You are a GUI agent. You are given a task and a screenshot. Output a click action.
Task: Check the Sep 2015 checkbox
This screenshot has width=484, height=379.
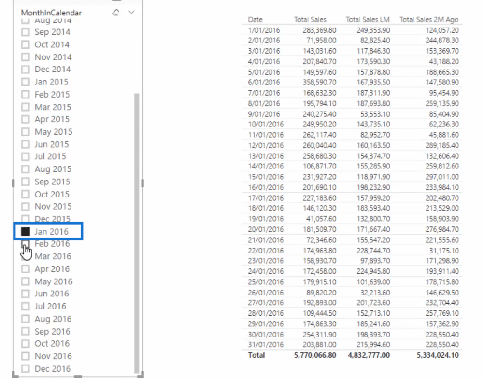26,182
